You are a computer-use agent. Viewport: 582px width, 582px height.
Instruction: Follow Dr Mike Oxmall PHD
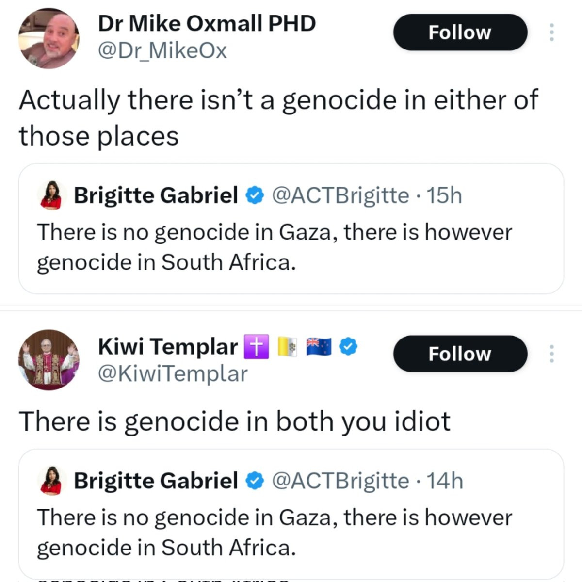[460, 32]
